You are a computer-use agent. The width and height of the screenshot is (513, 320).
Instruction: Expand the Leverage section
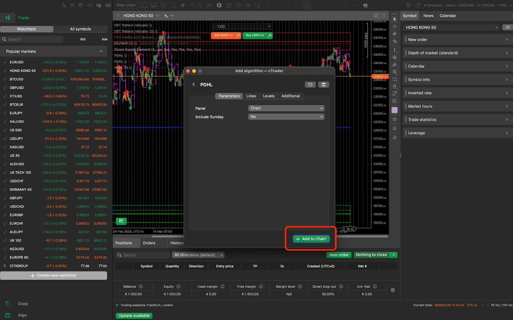pyautogui.click(x=458, y=133)
